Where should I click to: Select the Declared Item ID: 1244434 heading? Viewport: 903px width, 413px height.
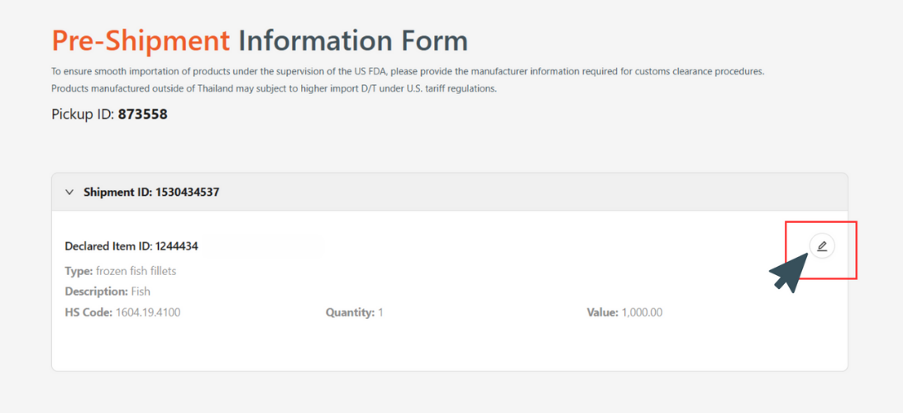131,246
